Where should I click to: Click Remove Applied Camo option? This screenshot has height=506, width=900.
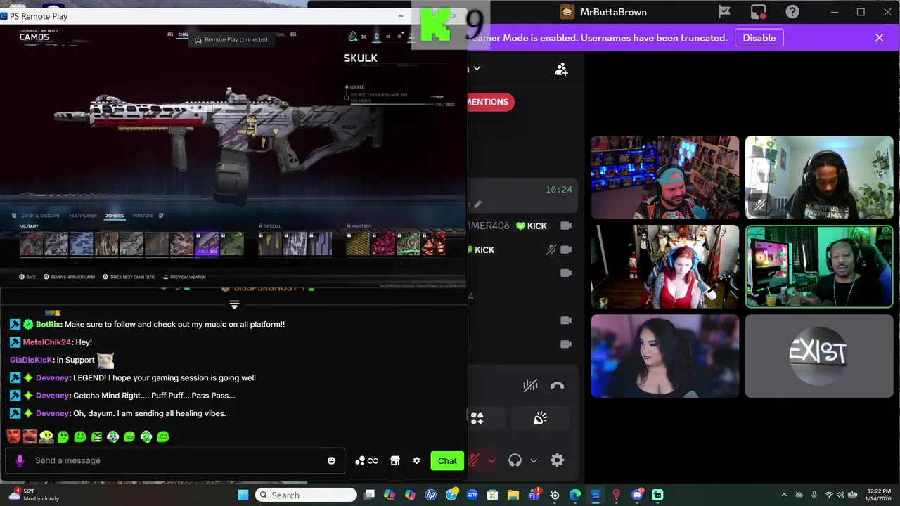pos(70,277)
